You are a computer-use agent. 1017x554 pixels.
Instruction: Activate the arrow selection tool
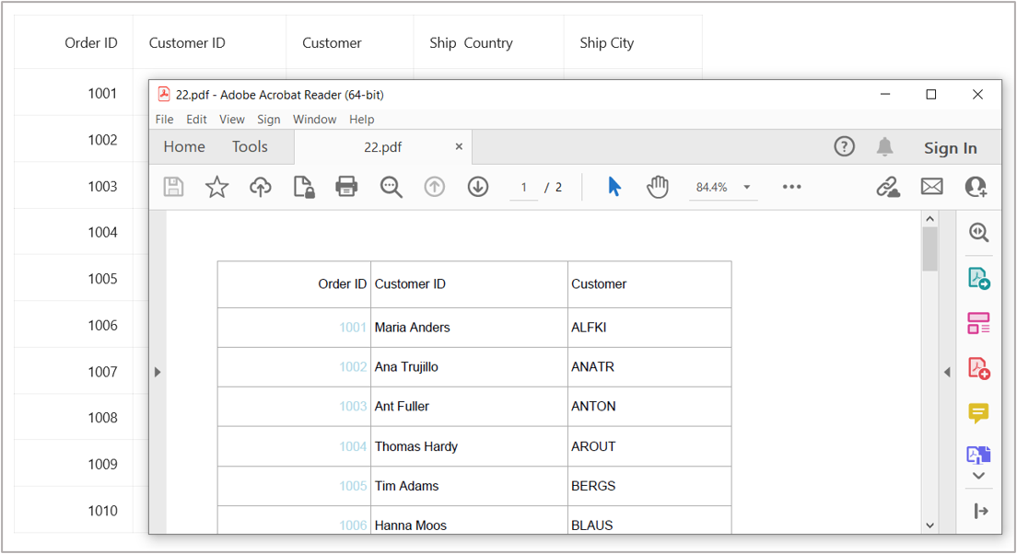tap(614, 187)
